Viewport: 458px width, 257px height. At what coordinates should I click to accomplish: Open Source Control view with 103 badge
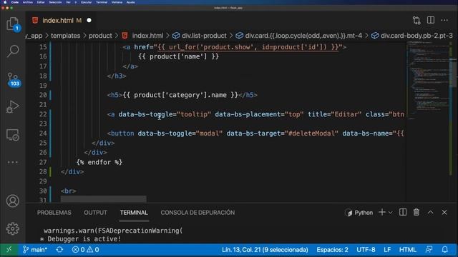[x=13, y=79]
